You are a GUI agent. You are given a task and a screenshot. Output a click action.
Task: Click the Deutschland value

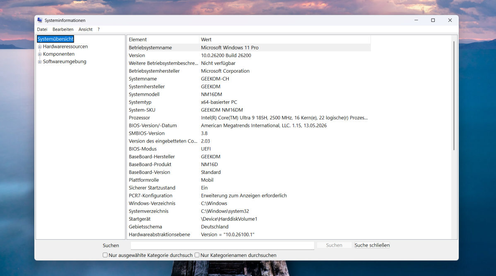[x=214, y=227]
